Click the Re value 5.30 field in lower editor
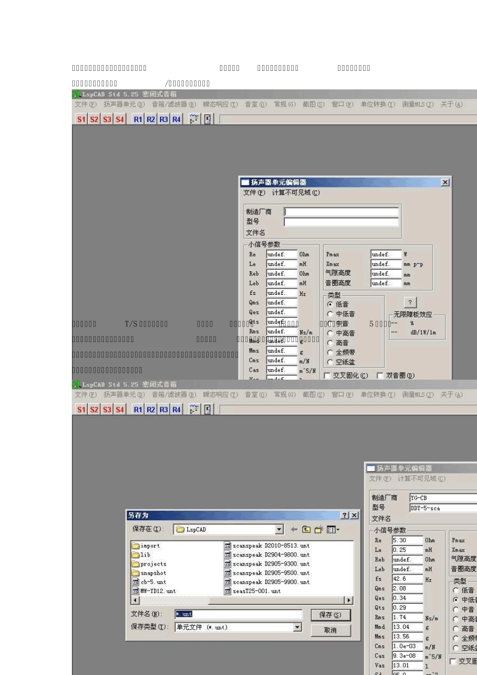 (x=407, y=540)
